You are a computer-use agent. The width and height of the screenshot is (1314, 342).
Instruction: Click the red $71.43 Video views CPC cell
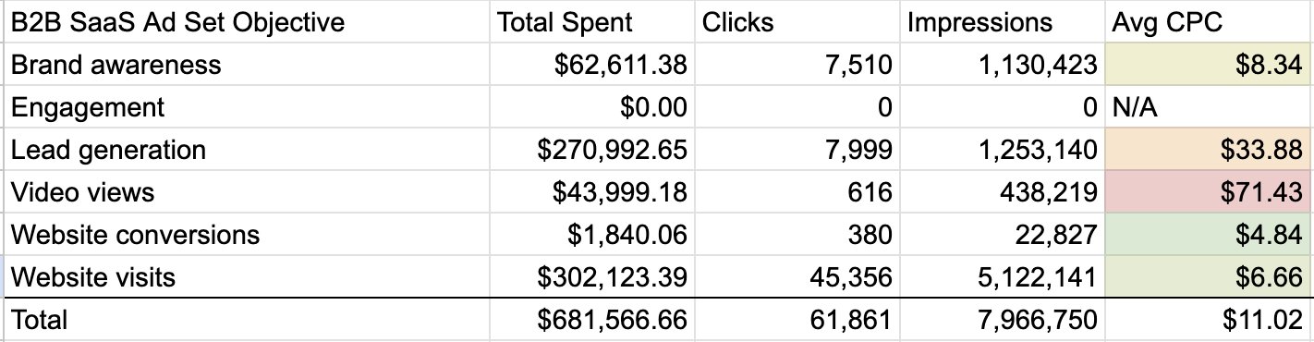(x=1209, y=192)
